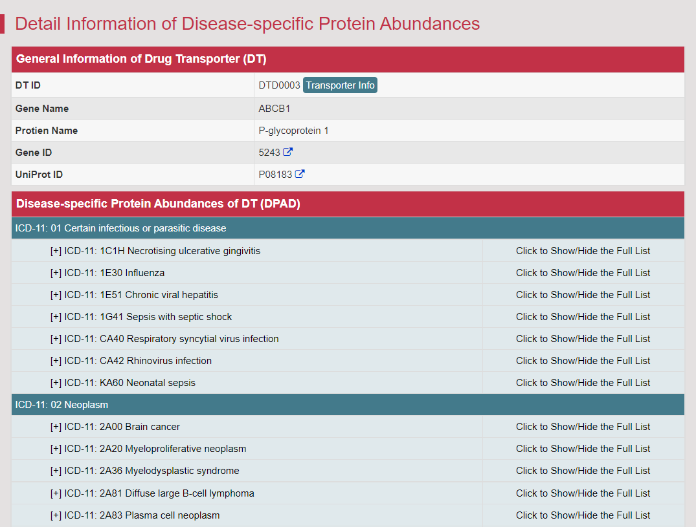Click the Disease-specific Protein Abundances of DT heading
This screenshot has width=696, height=527.
pyautogui.click(x=158, y=204)
